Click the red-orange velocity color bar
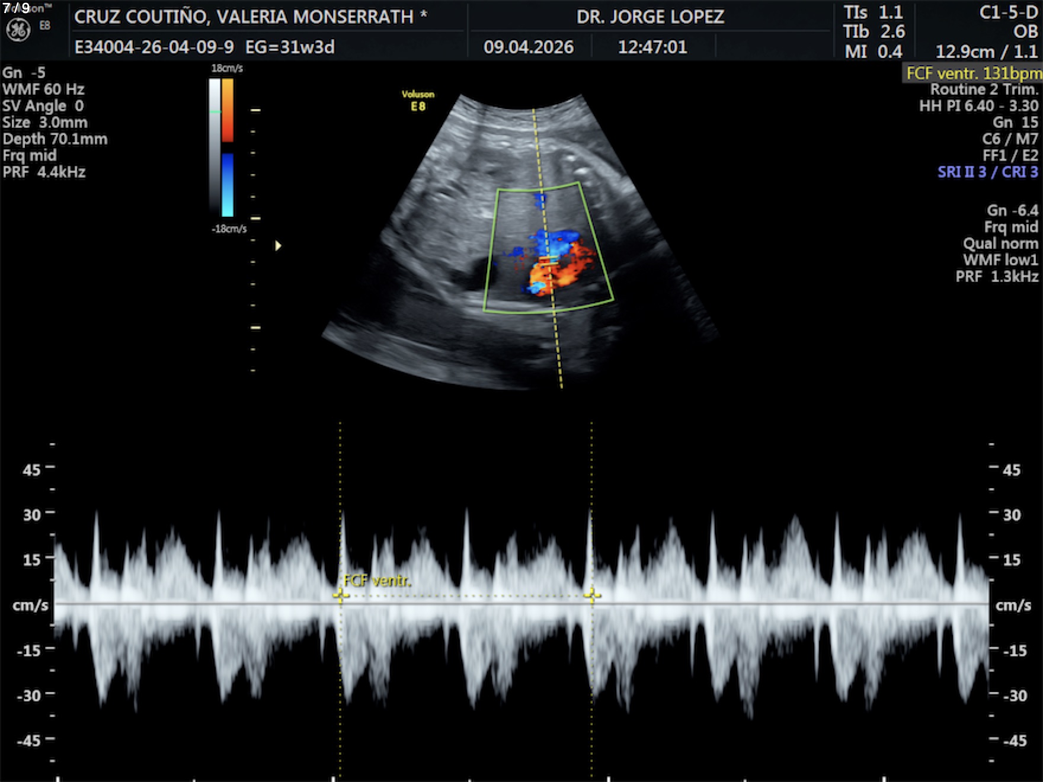 click(x=228, y=110)
